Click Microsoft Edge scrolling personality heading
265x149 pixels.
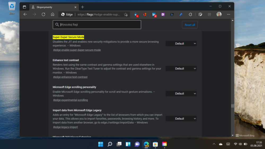[x=74, y=87]
